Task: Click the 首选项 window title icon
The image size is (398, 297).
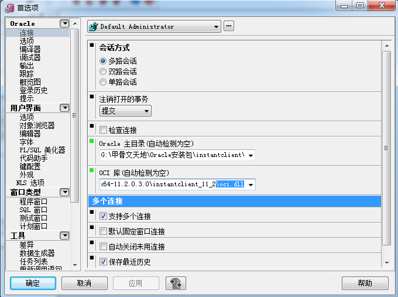Action: 9,8
